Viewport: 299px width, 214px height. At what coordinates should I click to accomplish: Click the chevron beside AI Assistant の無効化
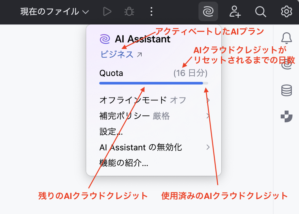(x=208, y=147)
